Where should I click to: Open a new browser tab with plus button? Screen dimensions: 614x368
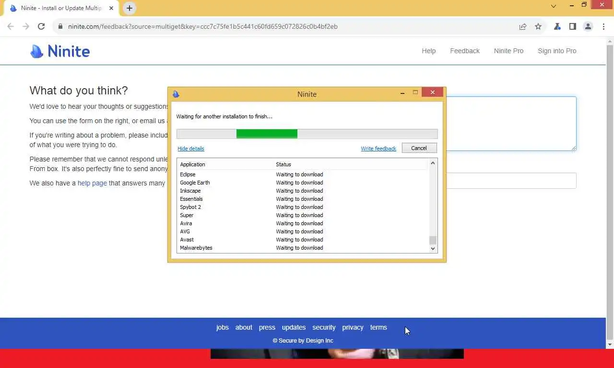coord(129,8)
